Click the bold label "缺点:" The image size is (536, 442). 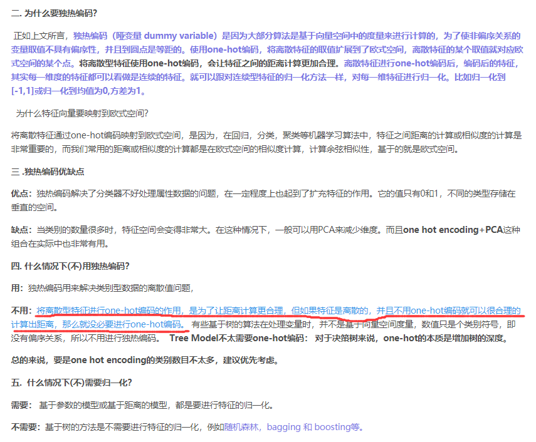(x=21, y=228)
